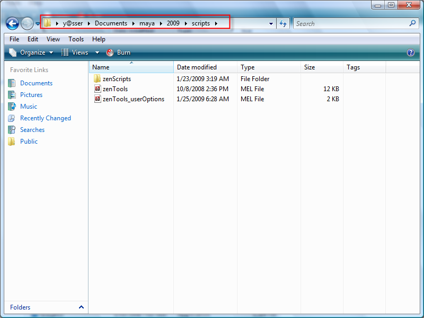The image size is (424, 318).
Task: Select the zenTools_userOptions file name
Action: pos(134,99)
